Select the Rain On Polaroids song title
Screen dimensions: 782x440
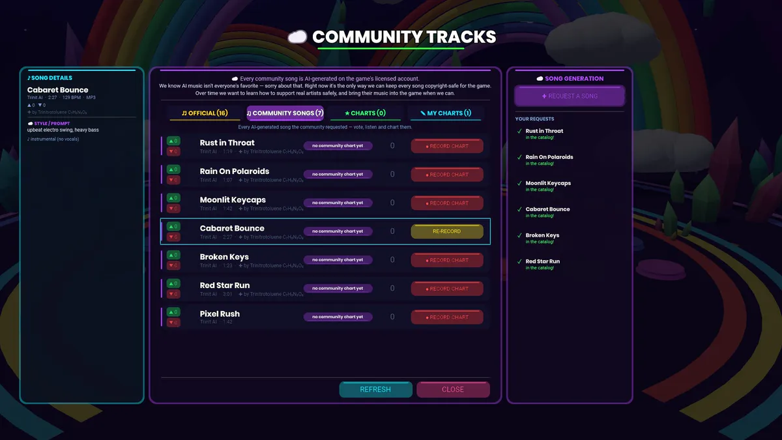point(235,171)
